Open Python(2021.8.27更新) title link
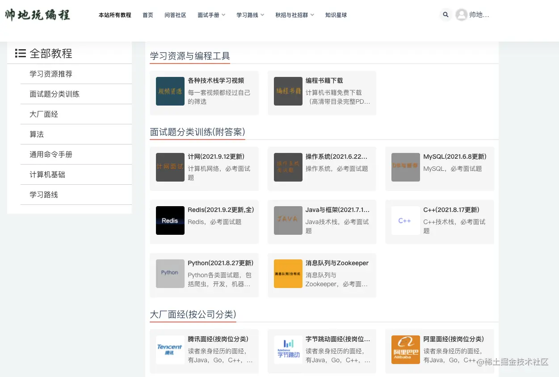 [220, 263]
